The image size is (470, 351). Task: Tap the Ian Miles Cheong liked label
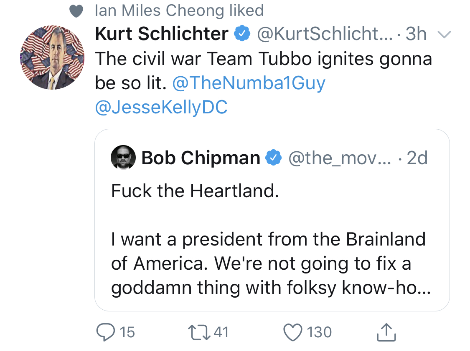pos(179,10)
